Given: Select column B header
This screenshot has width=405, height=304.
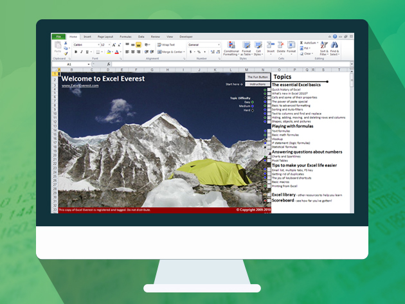Looking at the screenshot, I should 71,70.
